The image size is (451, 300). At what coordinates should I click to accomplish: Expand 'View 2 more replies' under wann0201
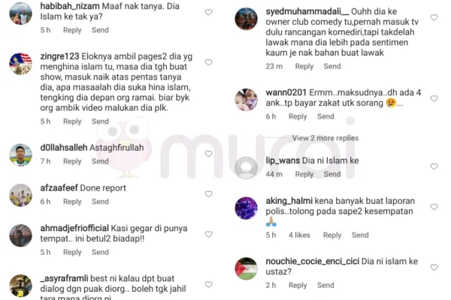click(325, 138)
